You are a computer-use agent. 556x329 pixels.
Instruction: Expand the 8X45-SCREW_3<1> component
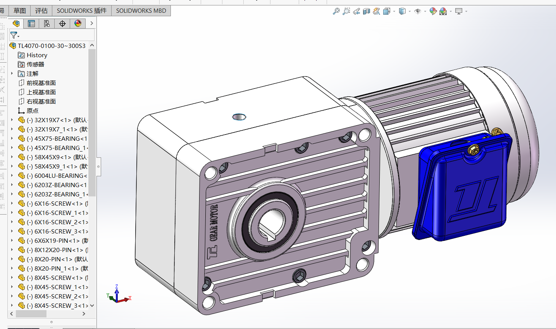(12, 305)
